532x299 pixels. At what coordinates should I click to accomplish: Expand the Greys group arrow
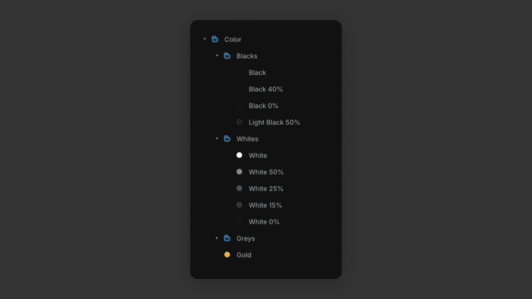coord(217,238)
